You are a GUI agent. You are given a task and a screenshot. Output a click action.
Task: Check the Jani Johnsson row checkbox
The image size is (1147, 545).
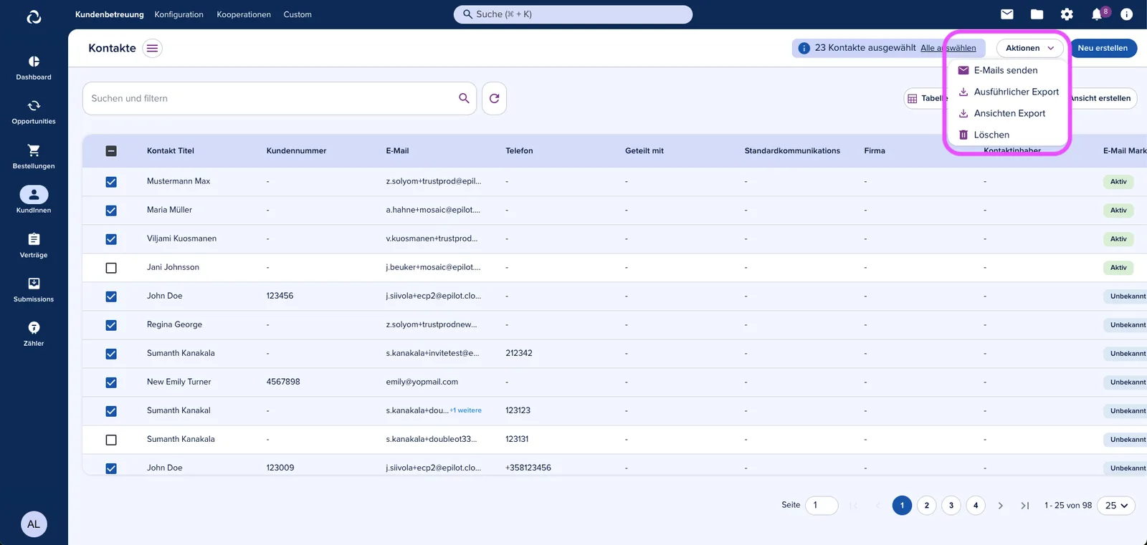(111, 268)
